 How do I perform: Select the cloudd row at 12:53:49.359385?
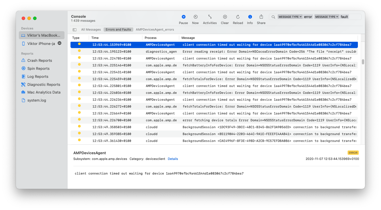[214, 134]
